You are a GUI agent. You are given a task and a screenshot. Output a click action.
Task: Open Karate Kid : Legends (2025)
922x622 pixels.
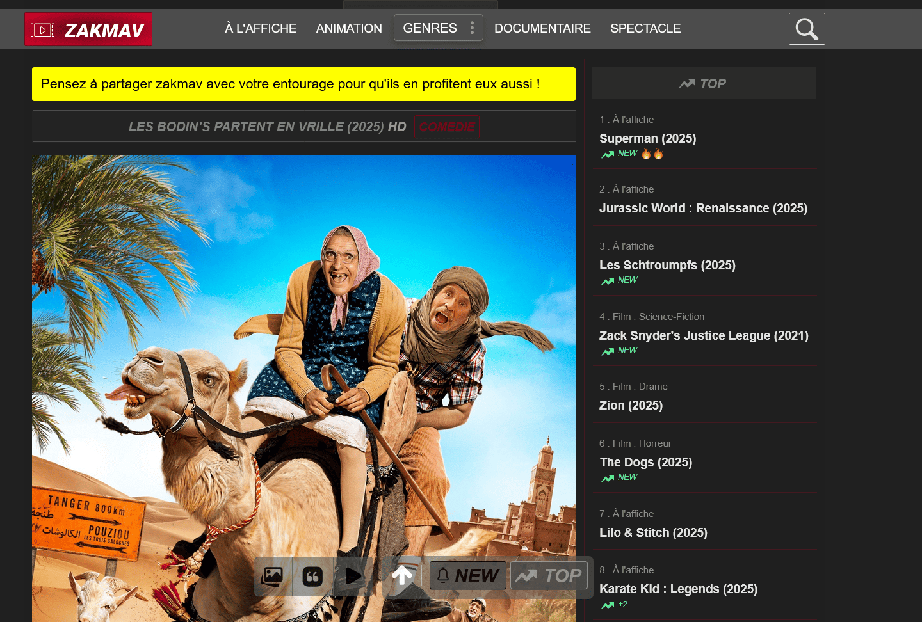pyautogui.click(x=678, y=589)
